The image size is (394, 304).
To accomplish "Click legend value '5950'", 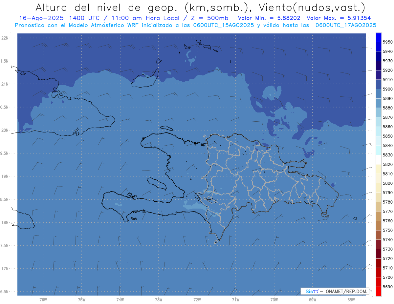I will 387,42.
